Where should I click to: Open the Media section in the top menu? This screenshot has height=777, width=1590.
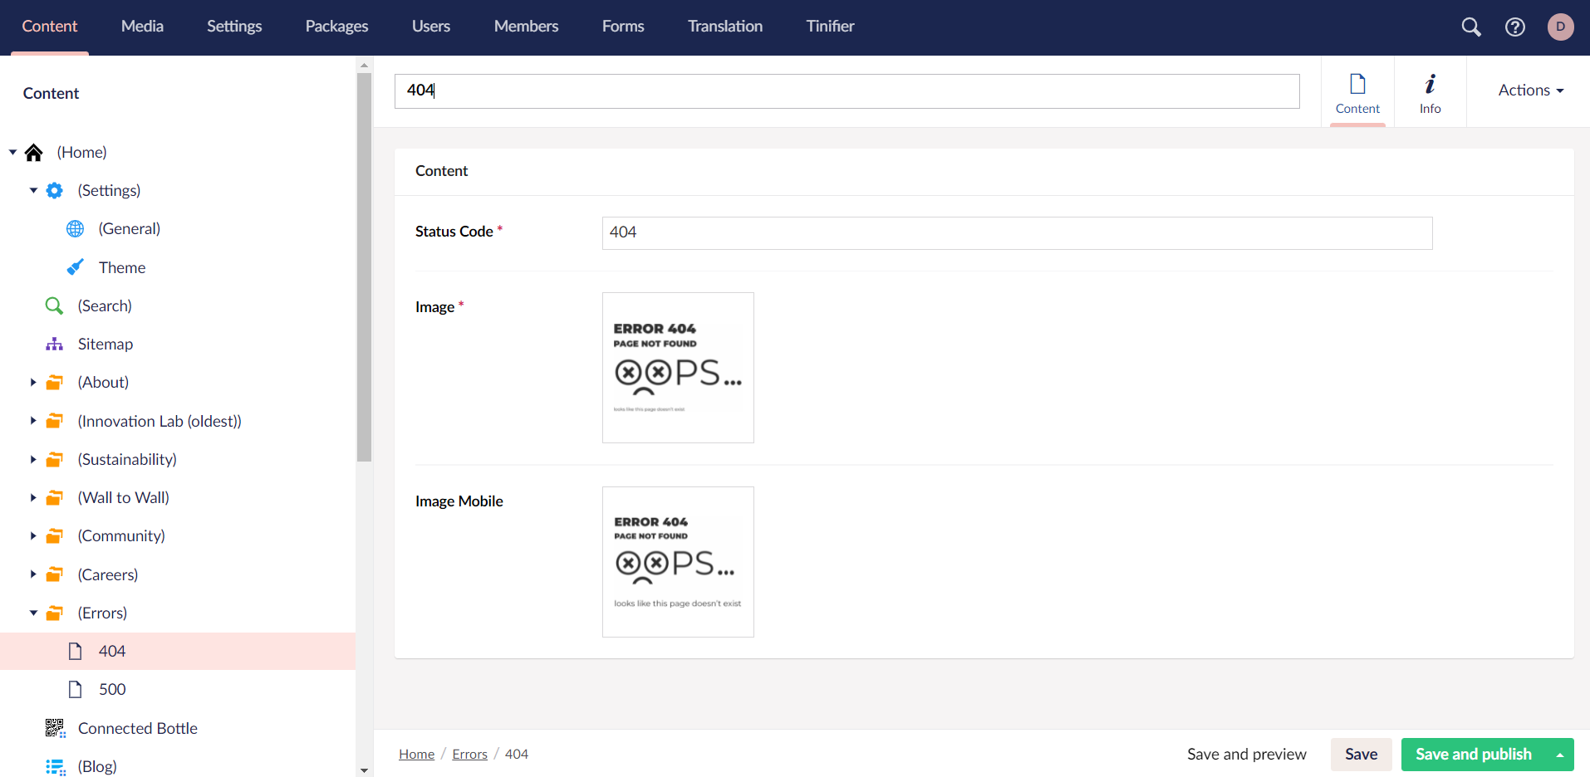point(141,26)
